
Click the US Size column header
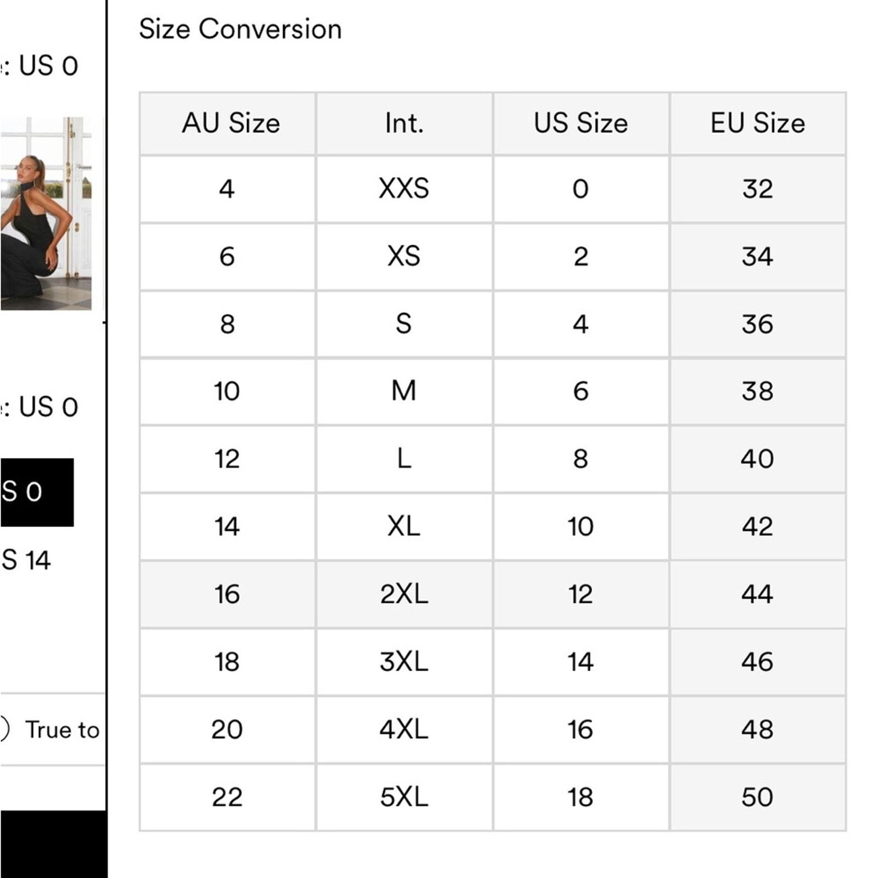point(581,123)
